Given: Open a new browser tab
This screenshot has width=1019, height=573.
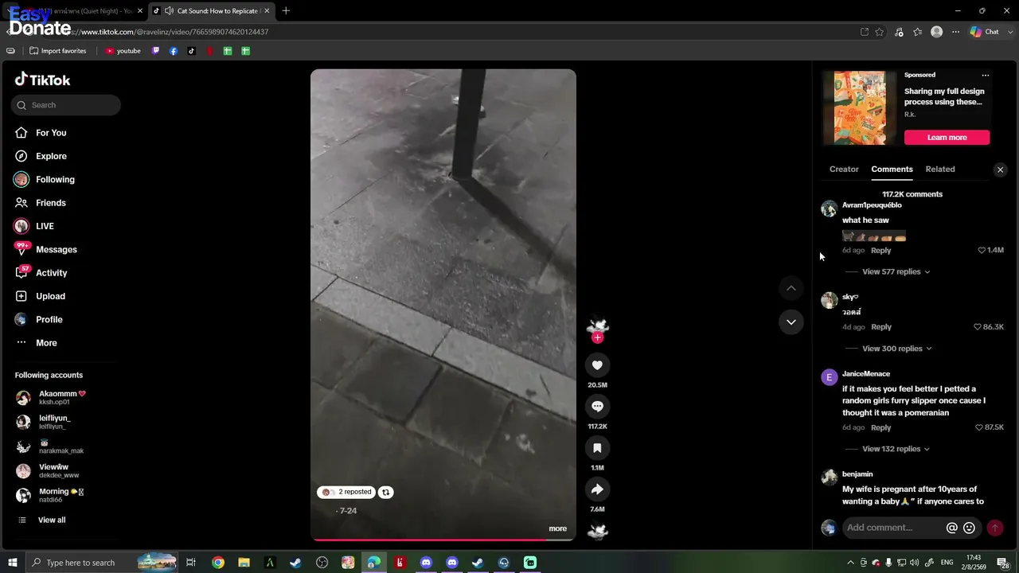Looking at the screenshot, I should point(286,11).
